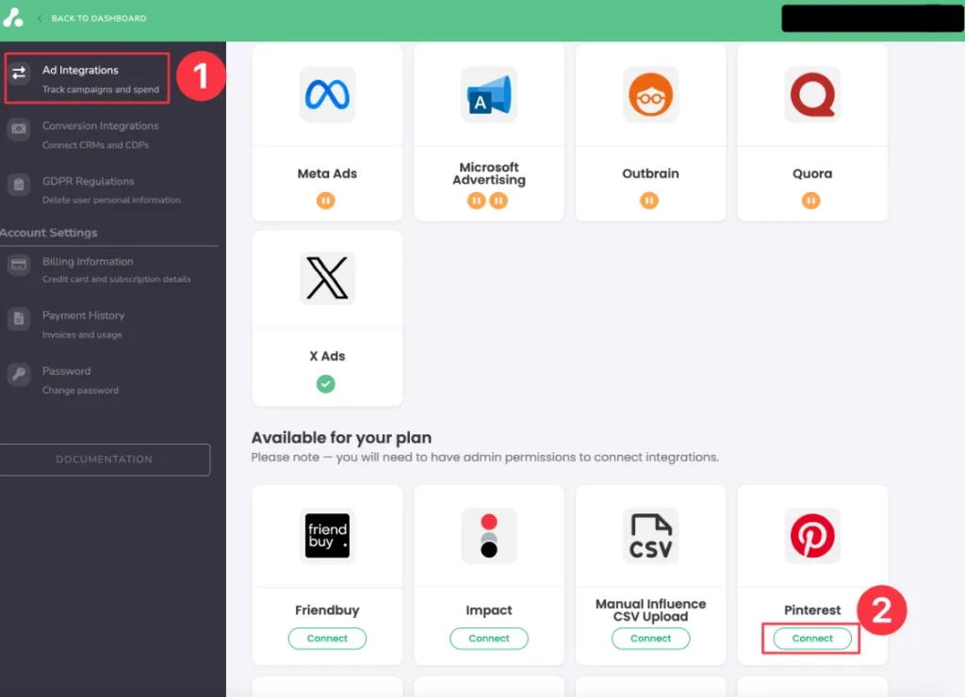
Task: Connect the Pinterest integration
Action: pos(810,639)
